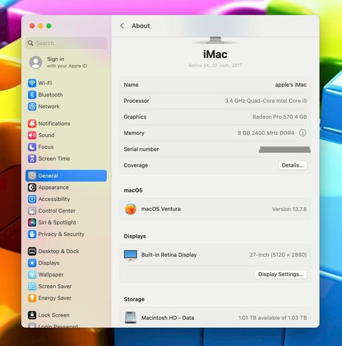Click the Radeon Pro 570 4 GB value

tap(280, 117)
